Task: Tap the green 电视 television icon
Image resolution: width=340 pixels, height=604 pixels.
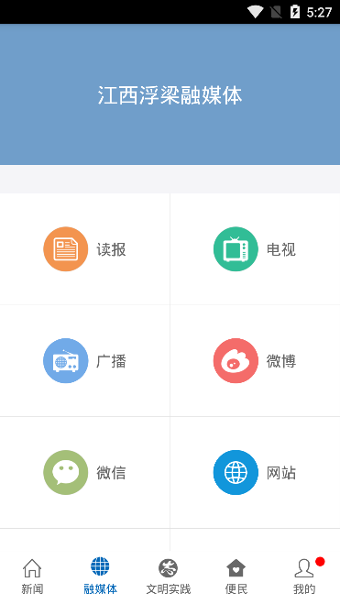Action: 236,249
